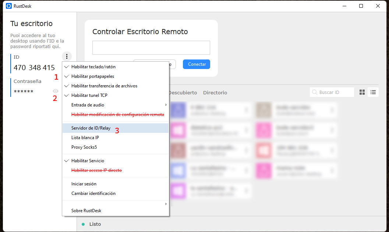
Task: Click the green status dot beside Listo
Action: tap(83, 224)
